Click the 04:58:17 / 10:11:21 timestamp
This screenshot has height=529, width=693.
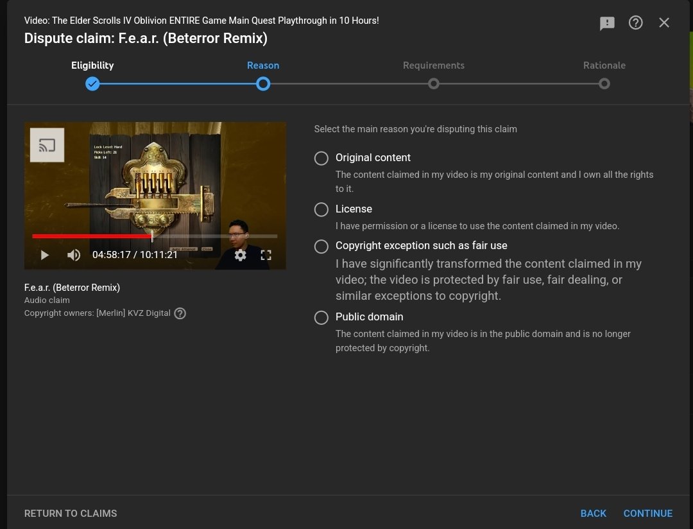click(x=135, y=255)
